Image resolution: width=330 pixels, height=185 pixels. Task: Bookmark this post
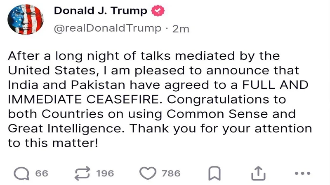click(214, 174)
